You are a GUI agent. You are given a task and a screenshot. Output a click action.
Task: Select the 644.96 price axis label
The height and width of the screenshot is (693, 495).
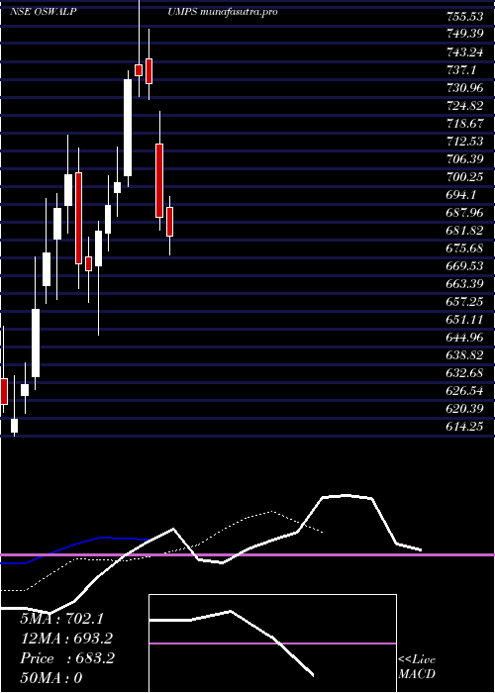(464, 338)
